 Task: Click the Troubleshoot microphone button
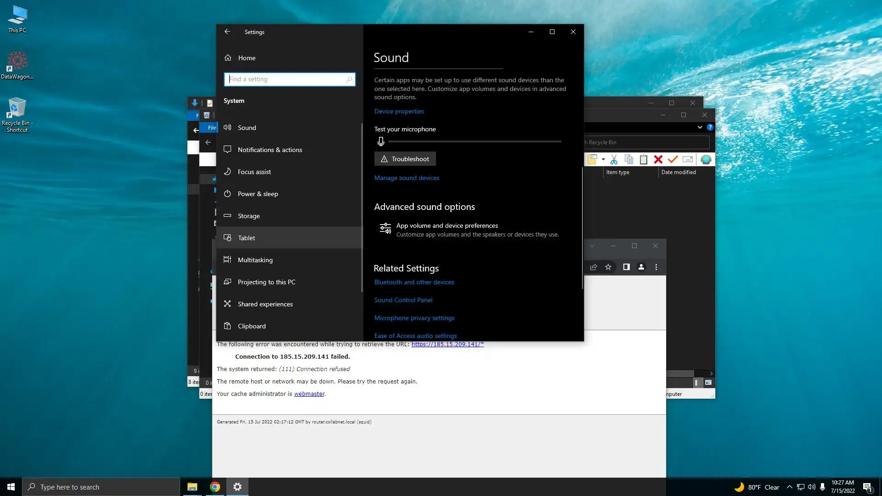click(405, 159)
